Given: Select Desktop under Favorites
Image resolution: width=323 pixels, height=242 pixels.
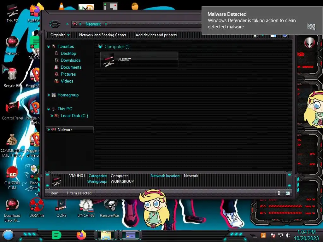Looking at the screenshot, I should pos(68,53).
